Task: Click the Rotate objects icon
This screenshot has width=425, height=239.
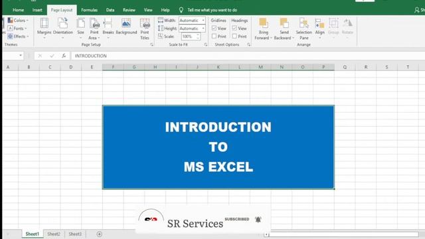Action: (347, 23)
